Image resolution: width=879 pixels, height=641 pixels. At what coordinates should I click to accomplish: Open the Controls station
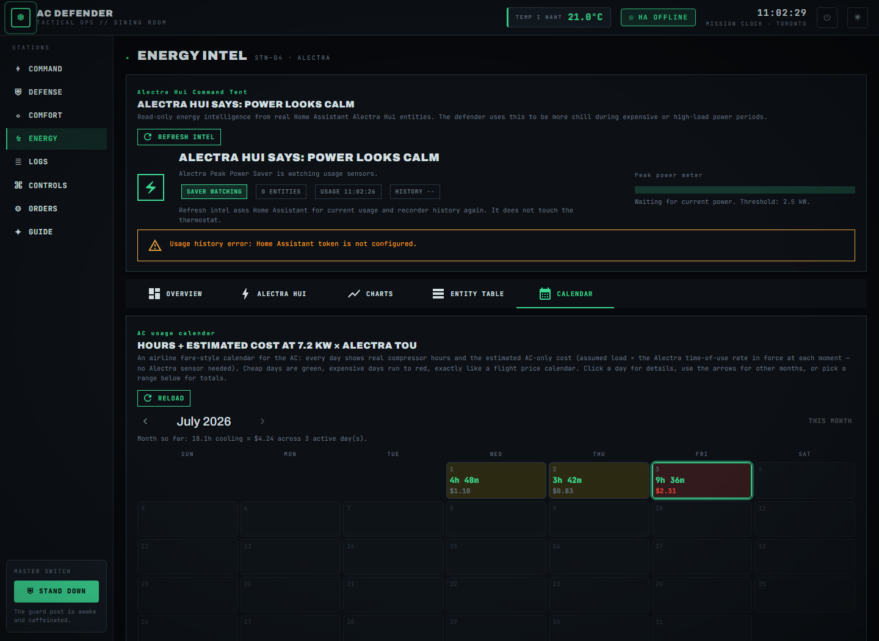pyautogui.click(x=56, y=186)
